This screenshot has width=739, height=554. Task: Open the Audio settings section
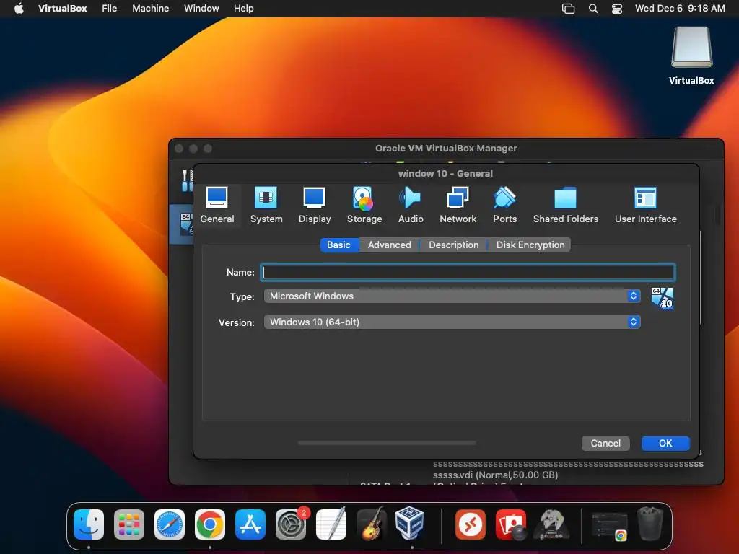[411, 206]
